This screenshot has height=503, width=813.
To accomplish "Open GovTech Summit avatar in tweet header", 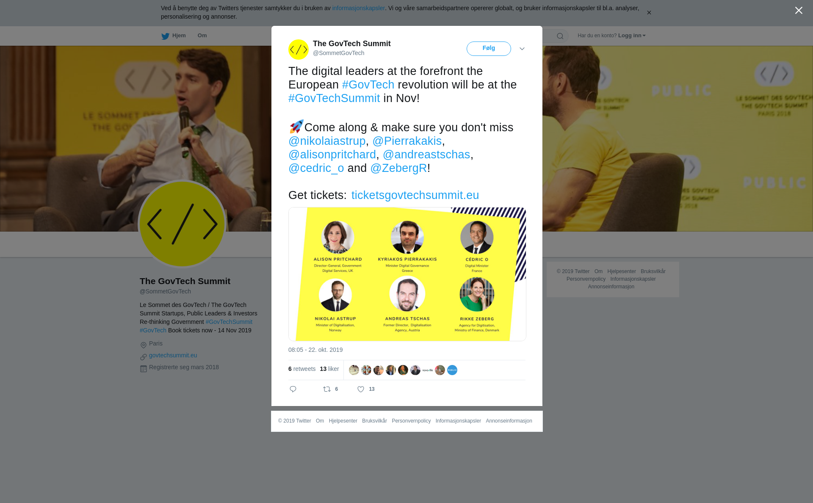I will (x=299, y=50).
